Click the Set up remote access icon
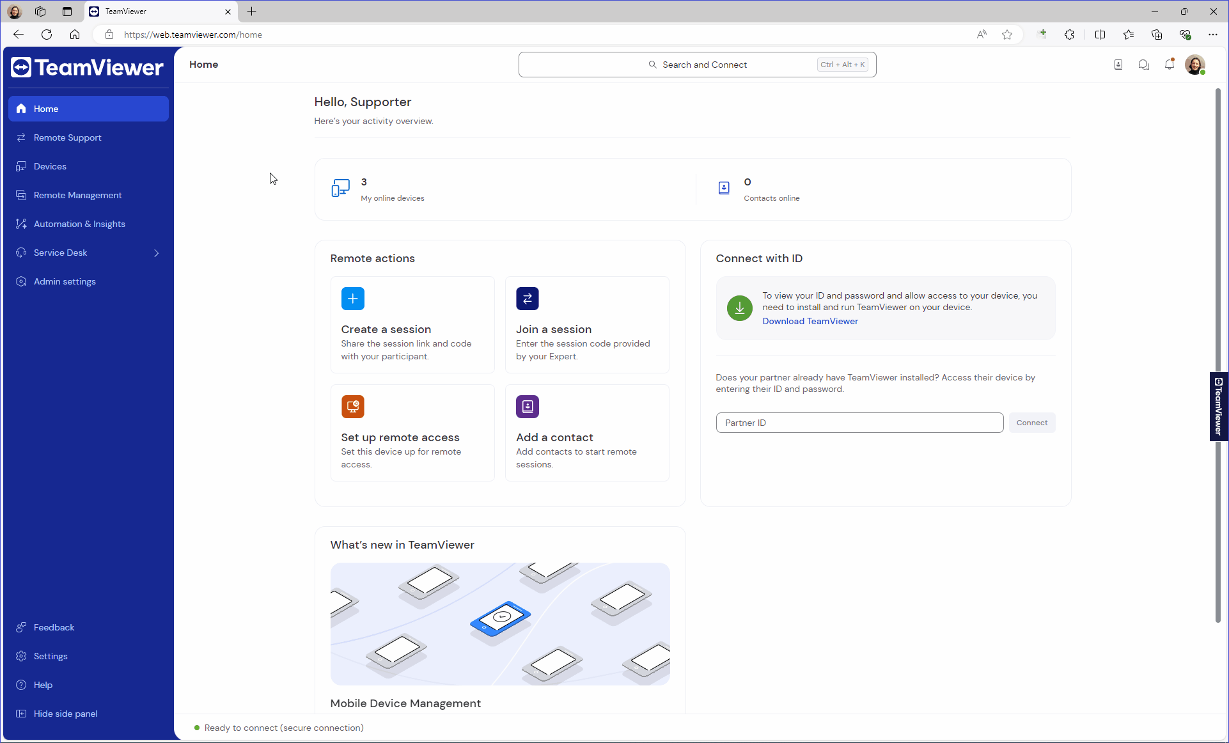 coord(353,407)
